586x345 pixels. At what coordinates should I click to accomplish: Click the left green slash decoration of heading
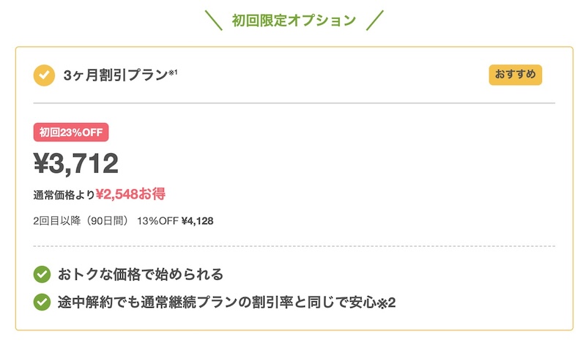pyautogui.click(x=214, y=21)
